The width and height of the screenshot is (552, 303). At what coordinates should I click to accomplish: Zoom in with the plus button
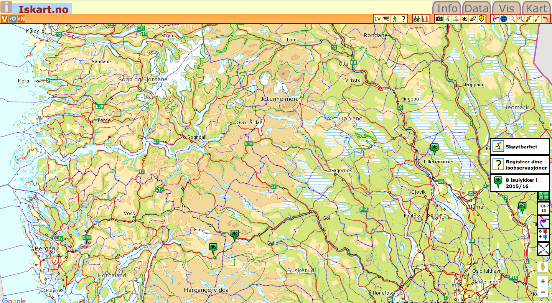[543, 281]
